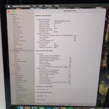Screen dimensions: 109x109
Task: Select SPI in the sidebar
Action: 15,58
